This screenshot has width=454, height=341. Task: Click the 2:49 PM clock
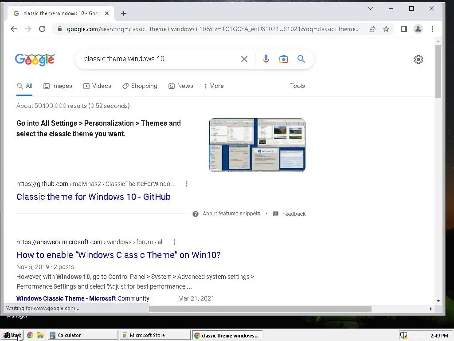point(439,336)
